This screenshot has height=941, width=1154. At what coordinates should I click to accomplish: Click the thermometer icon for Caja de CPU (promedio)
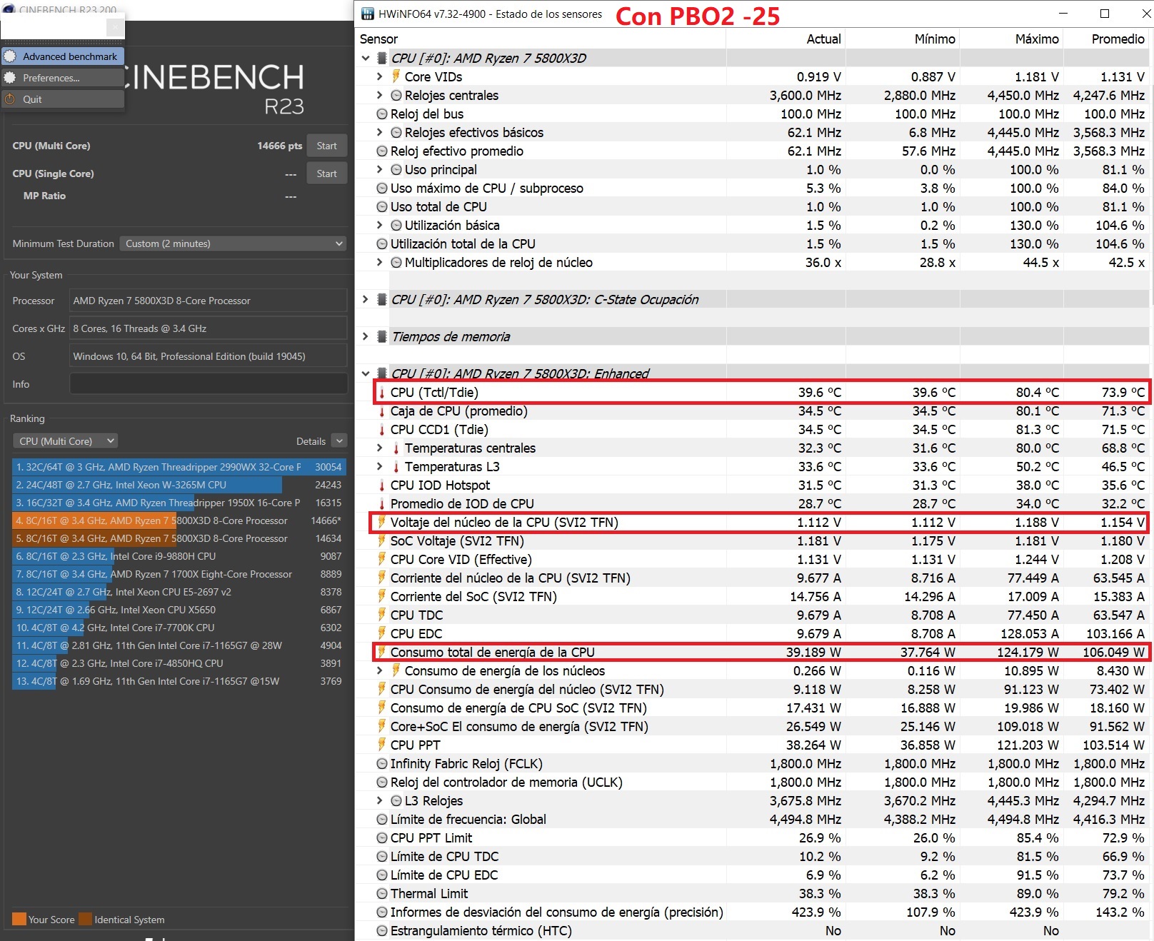(x=382, y=411)
